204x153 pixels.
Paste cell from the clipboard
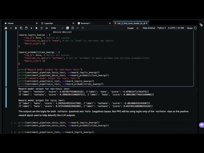[26, 28]
